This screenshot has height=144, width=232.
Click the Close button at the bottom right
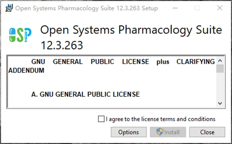tap(207, 132)
